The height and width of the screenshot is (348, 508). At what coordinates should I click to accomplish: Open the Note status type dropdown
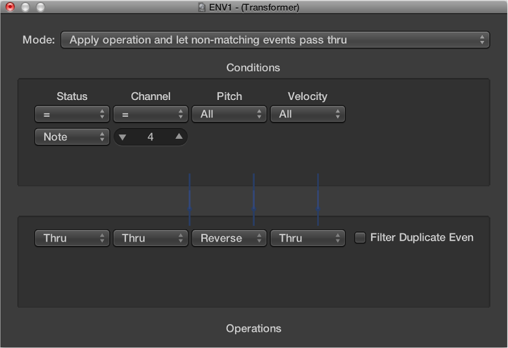click(72, 137)
